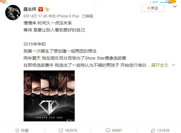Click the hand gesture badge icon

(x=47, y=9)
